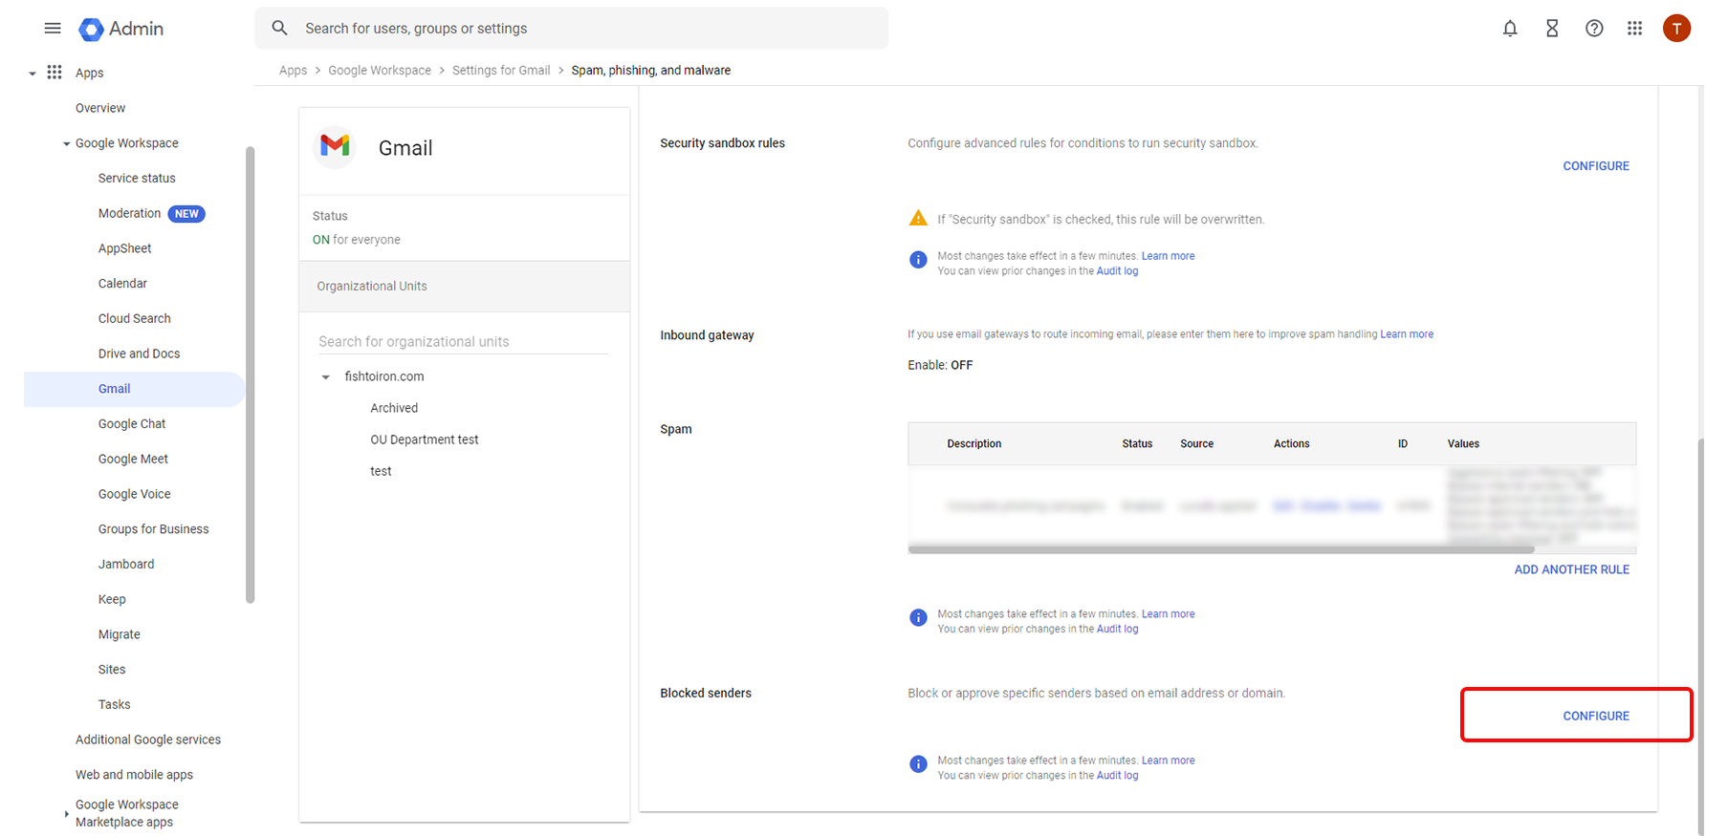Click the Gmail logo icon

click(x=335, y=146)
